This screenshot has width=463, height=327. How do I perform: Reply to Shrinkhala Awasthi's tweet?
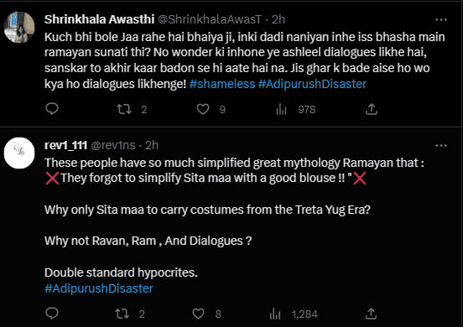[52, 109]
